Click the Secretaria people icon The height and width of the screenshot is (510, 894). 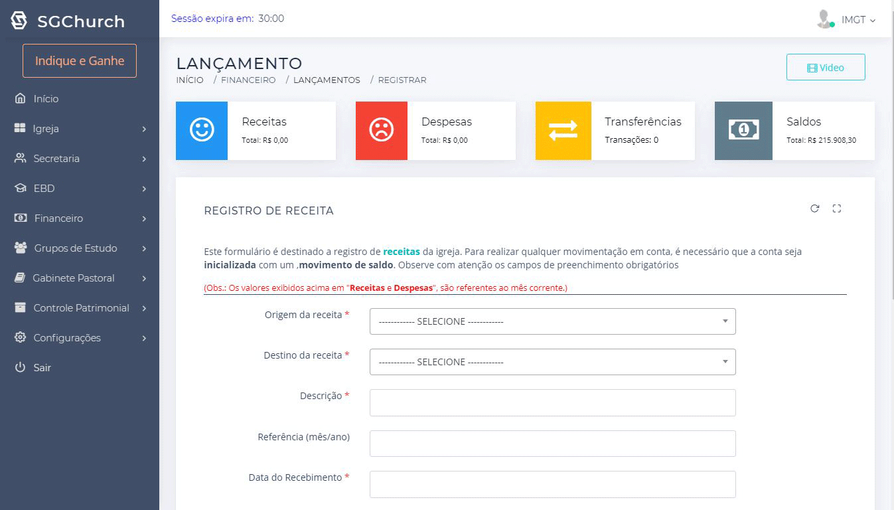20,158
